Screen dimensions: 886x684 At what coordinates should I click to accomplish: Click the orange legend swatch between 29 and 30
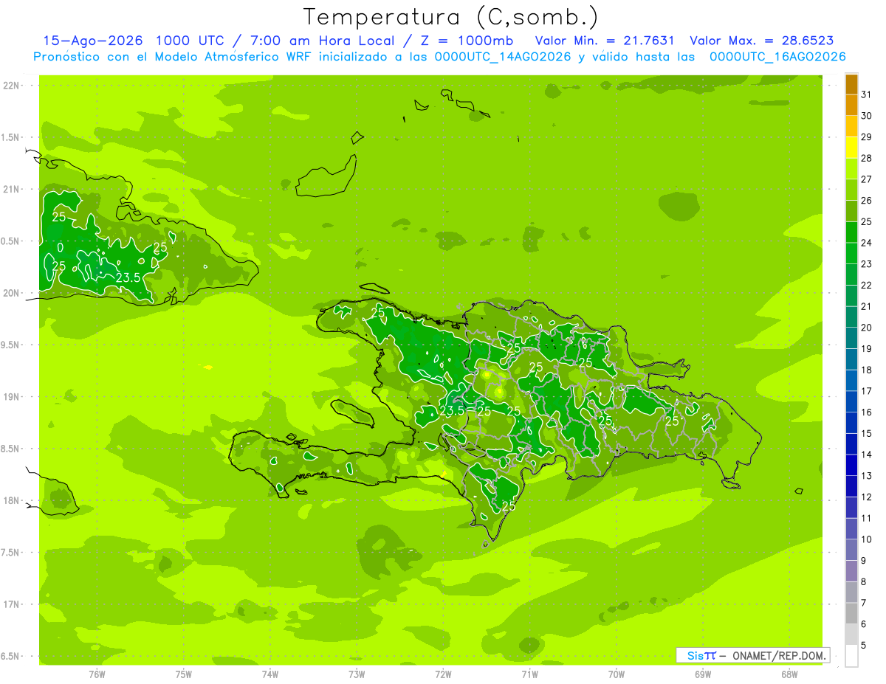click(852, 126)
